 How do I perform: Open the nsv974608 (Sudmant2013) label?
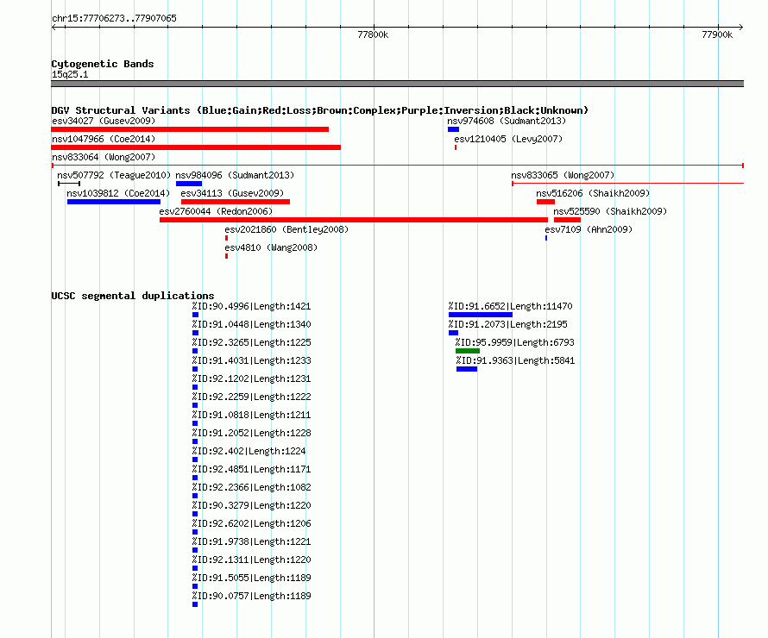pyautogui.click(x=507, y=121)
